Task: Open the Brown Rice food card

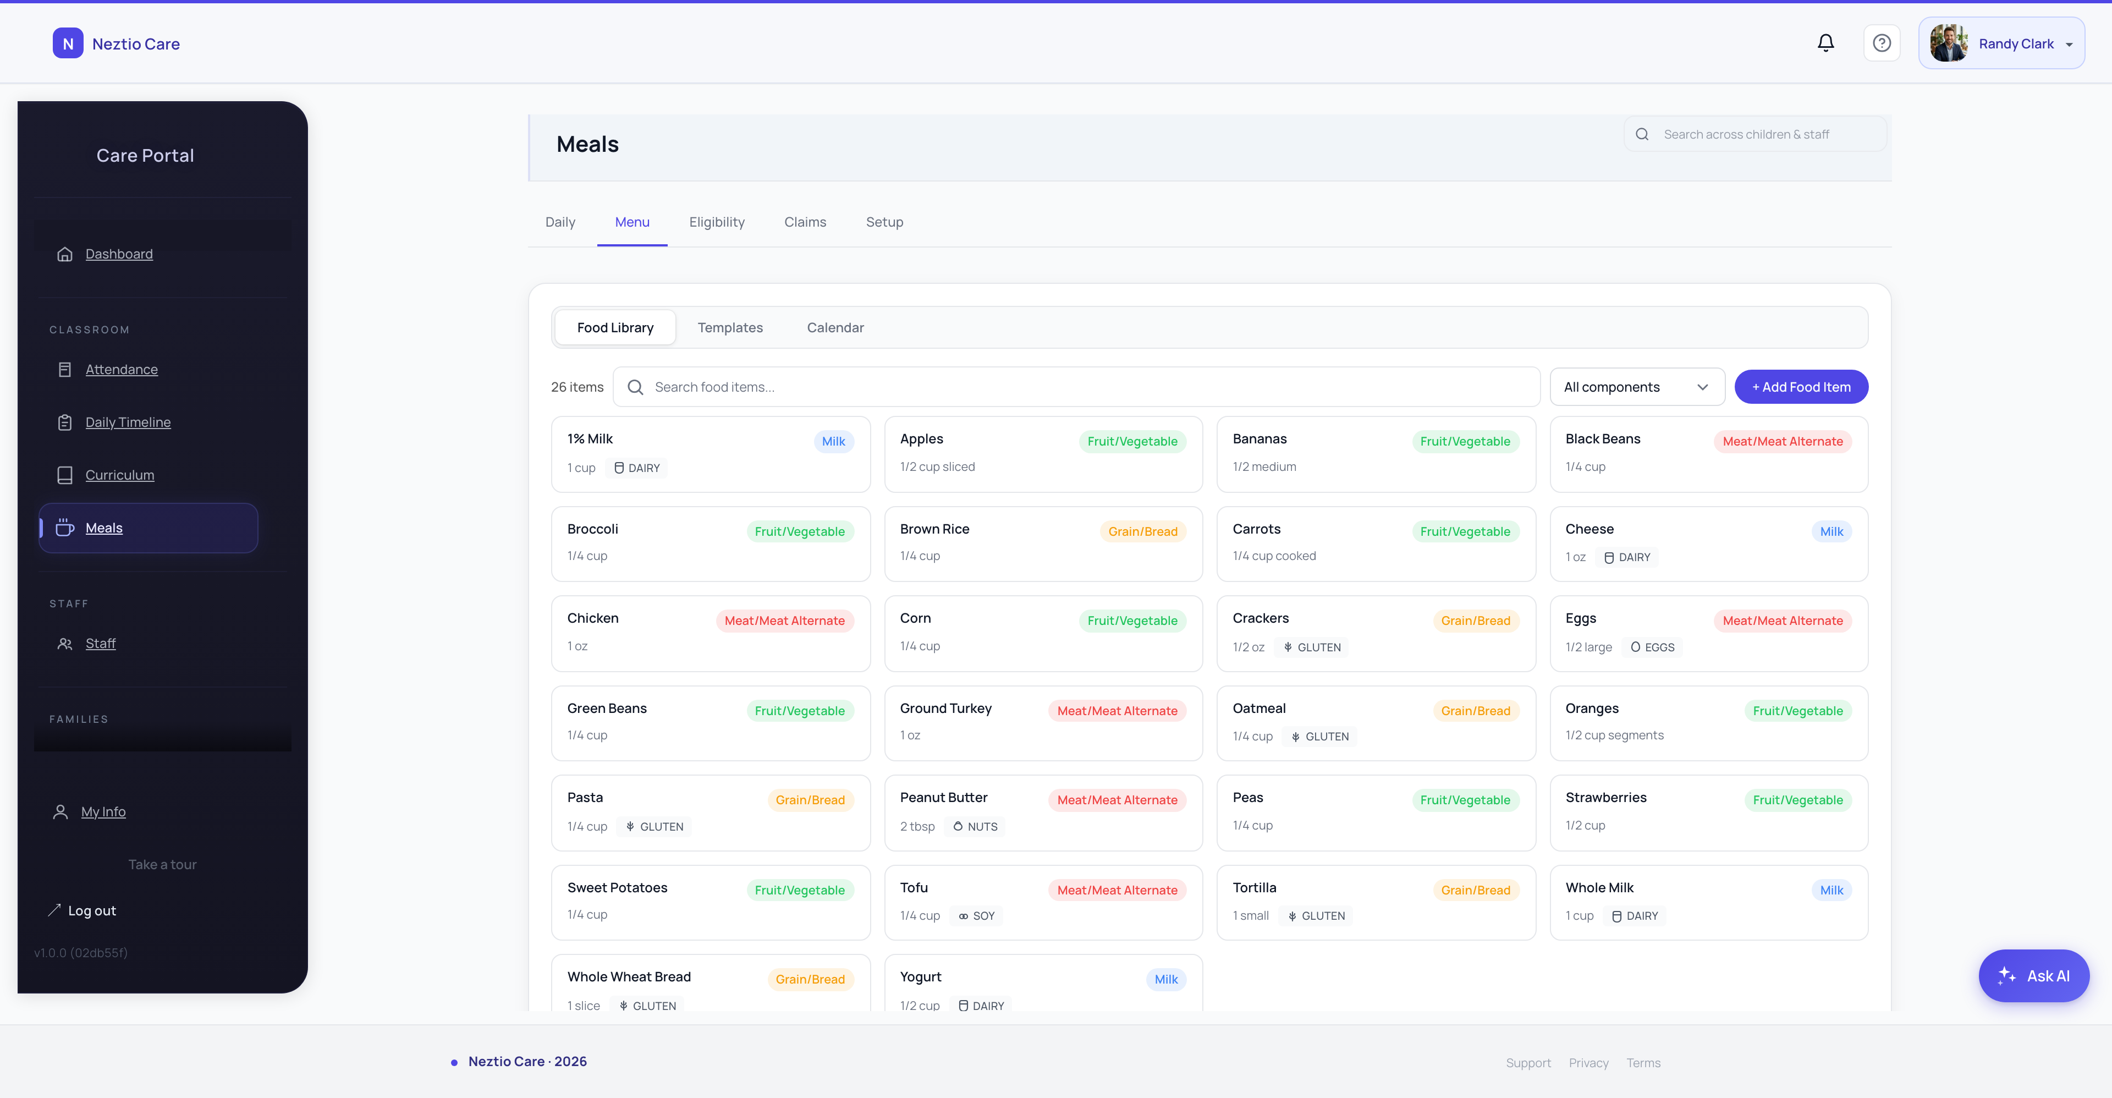Action: 1043,543
